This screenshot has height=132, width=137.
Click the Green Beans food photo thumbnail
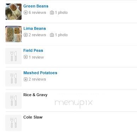click(x=13, y=12)
